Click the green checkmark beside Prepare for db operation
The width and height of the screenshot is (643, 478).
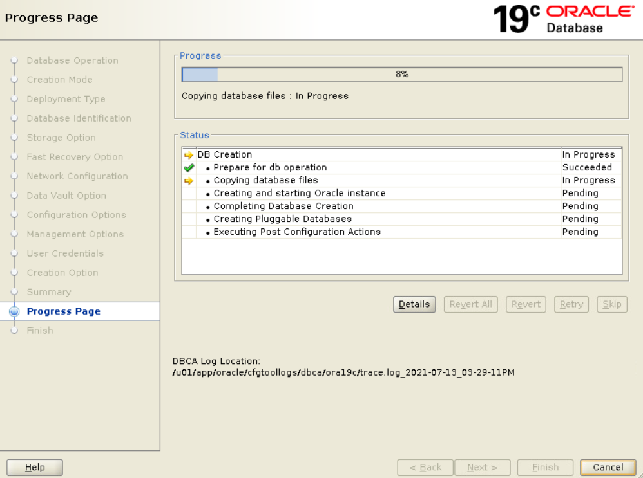click(189, 167)
